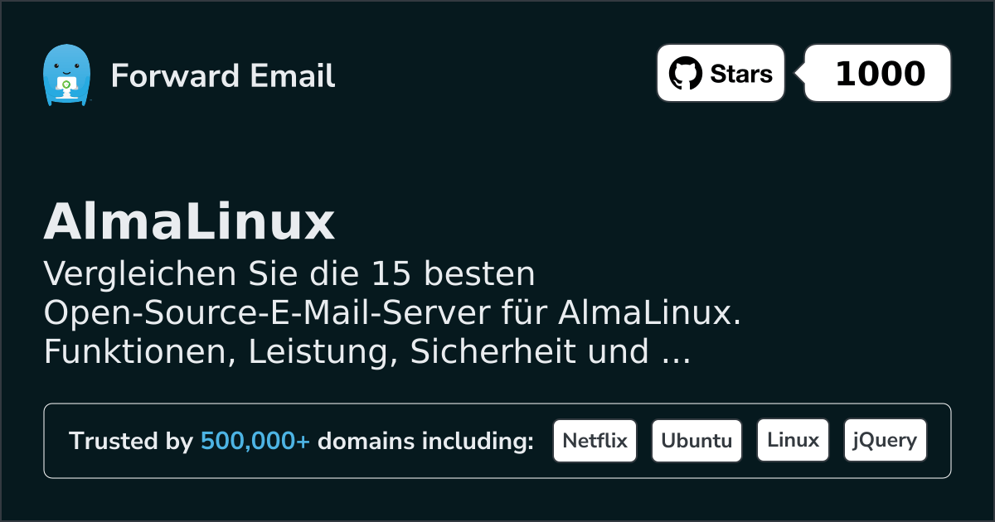Select the Open-Source-E-Mail-Server für AlmaLinux line

click(x=391, y=313)
